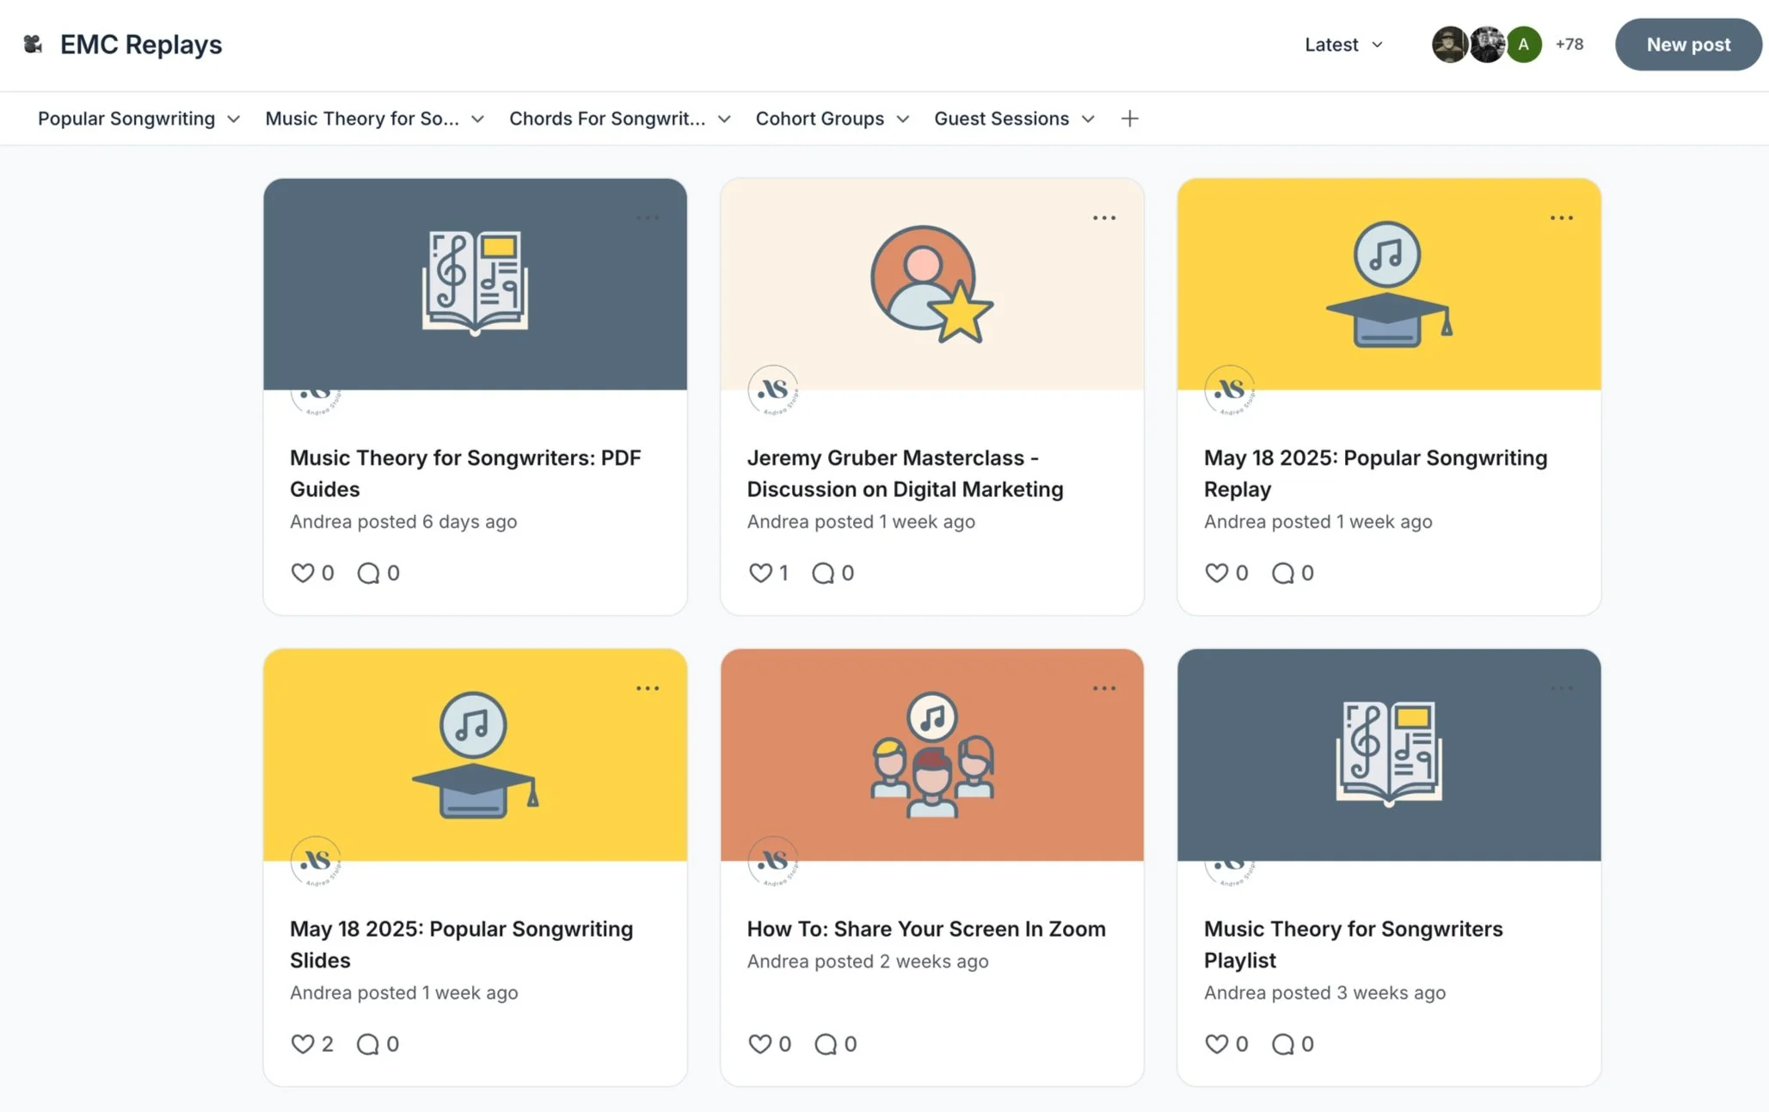Open comments on How To Share Screen post
This screenshot has width=1769, height=1112.
(825, 1044)
